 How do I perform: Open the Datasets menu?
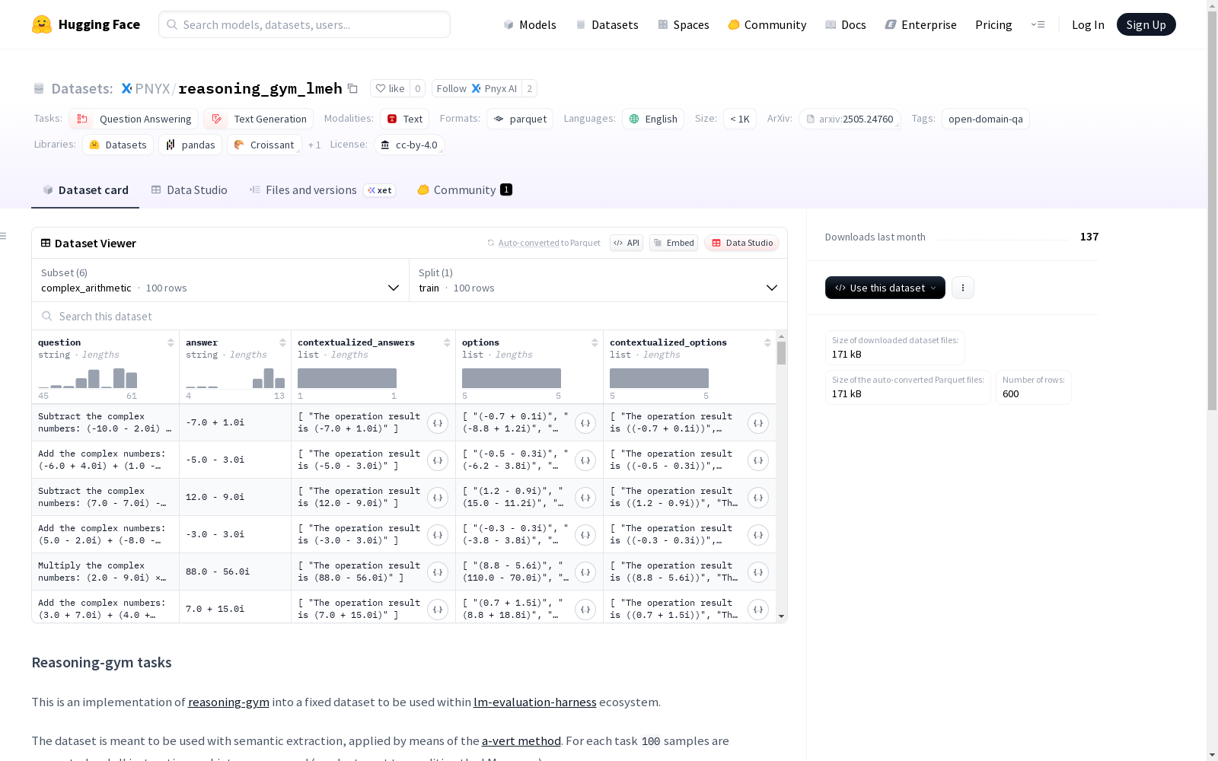pyautogui.click(x=607, y=24)
